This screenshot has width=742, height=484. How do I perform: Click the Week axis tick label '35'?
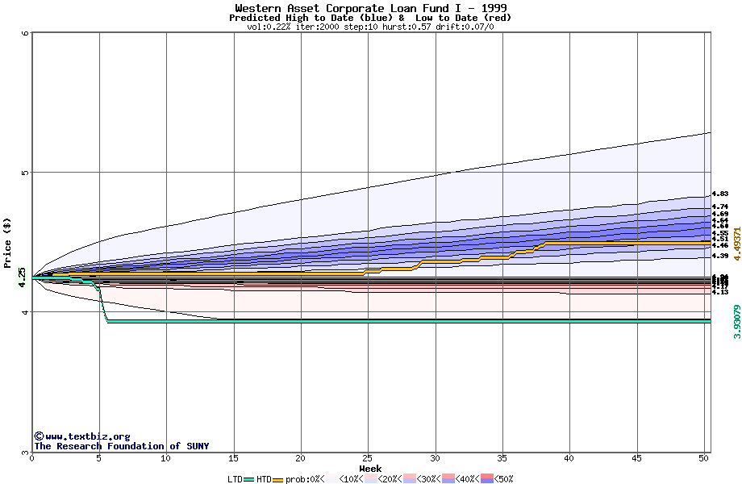[502, 458]
